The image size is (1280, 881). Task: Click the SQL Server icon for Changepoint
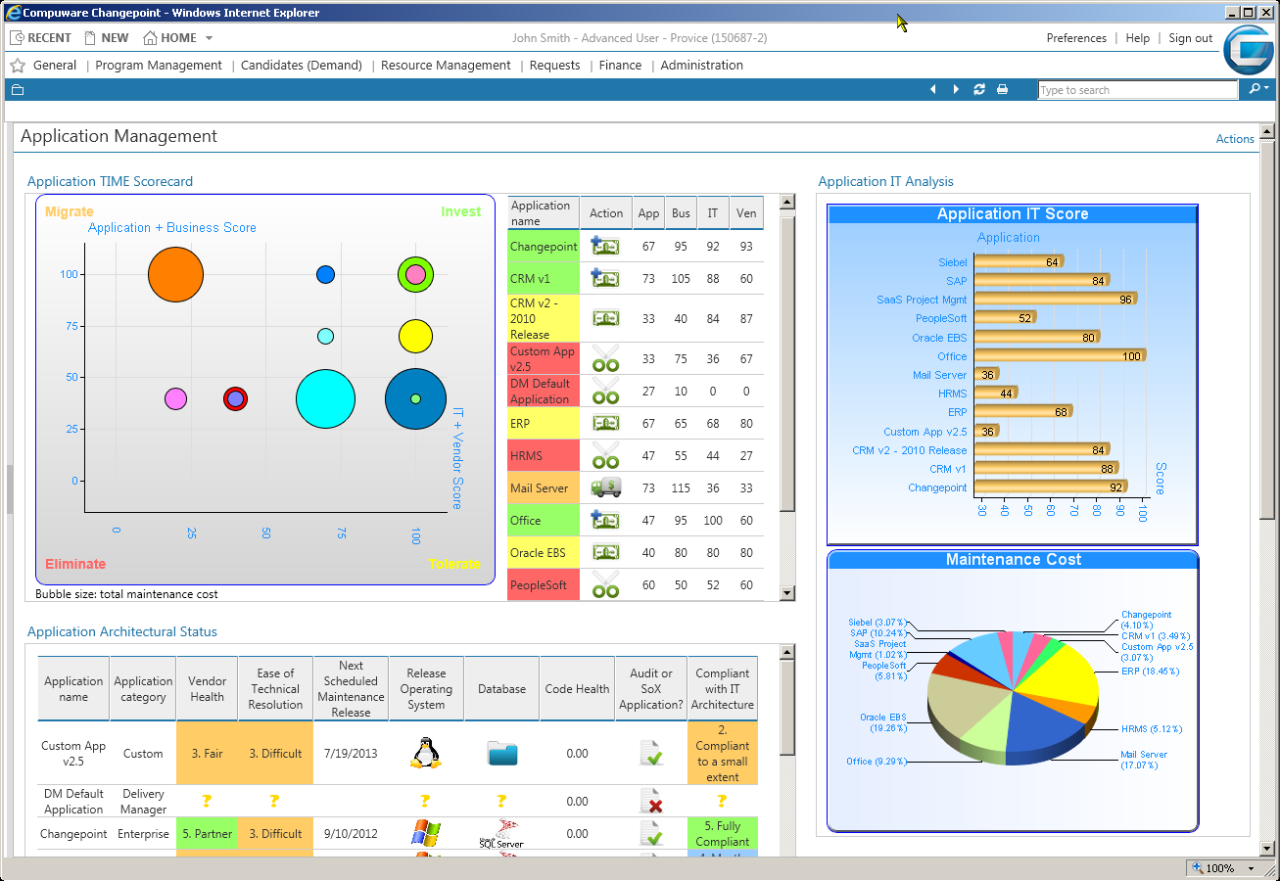click(x=501, y=834)
